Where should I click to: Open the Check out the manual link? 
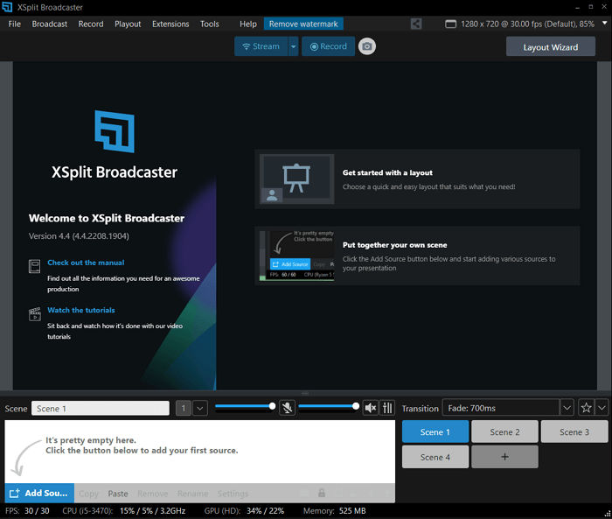(x=86, y=263)
